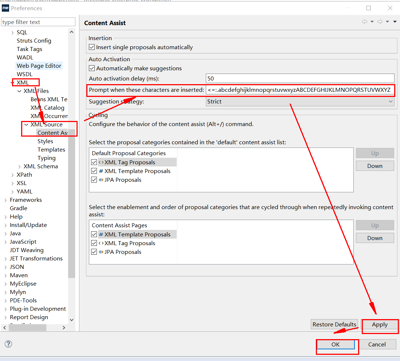Open the preferences view menu triangle
400x361 pixels.
[395, 22]
